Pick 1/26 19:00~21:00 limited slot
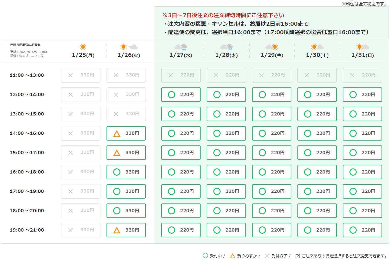This screenshot has width=390, height=260. 126,230
